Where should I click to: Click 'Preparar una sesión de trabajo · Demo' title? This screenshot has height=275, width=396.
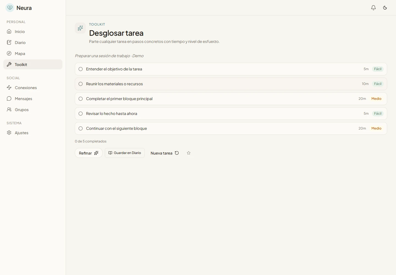pos(109,56)
